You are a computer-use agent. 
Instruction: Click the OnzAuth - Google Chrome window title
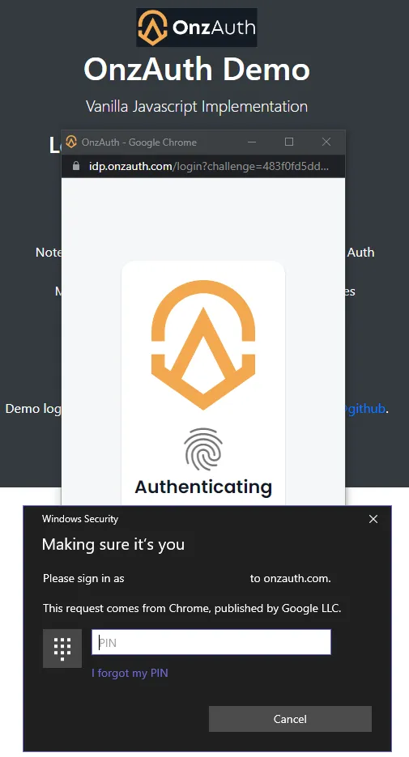pos(139,142)
